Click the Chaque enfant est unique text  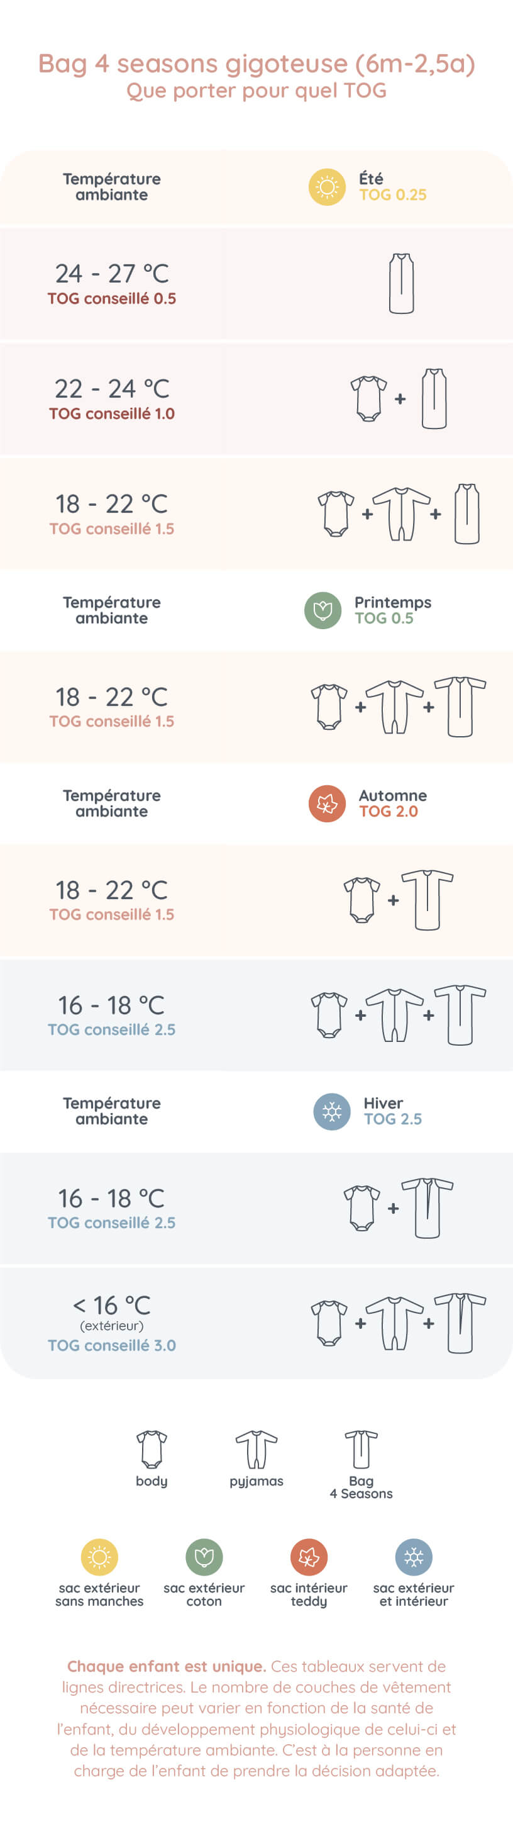tap(166, 1665)
